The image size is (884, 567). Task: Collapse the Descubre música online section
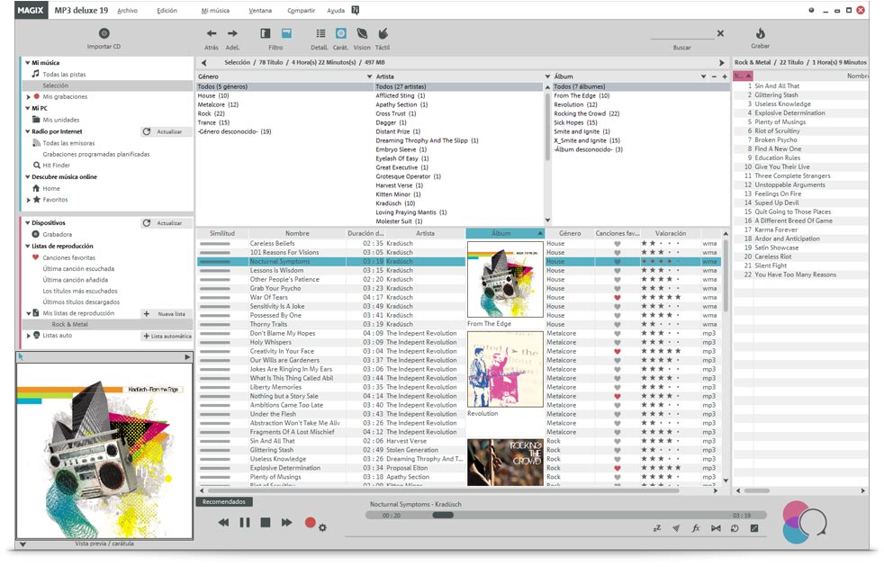(27, 176)
